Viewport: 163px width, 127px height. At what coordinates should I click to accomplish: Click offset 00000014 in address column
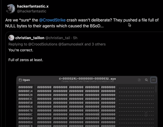pos(25,91)
